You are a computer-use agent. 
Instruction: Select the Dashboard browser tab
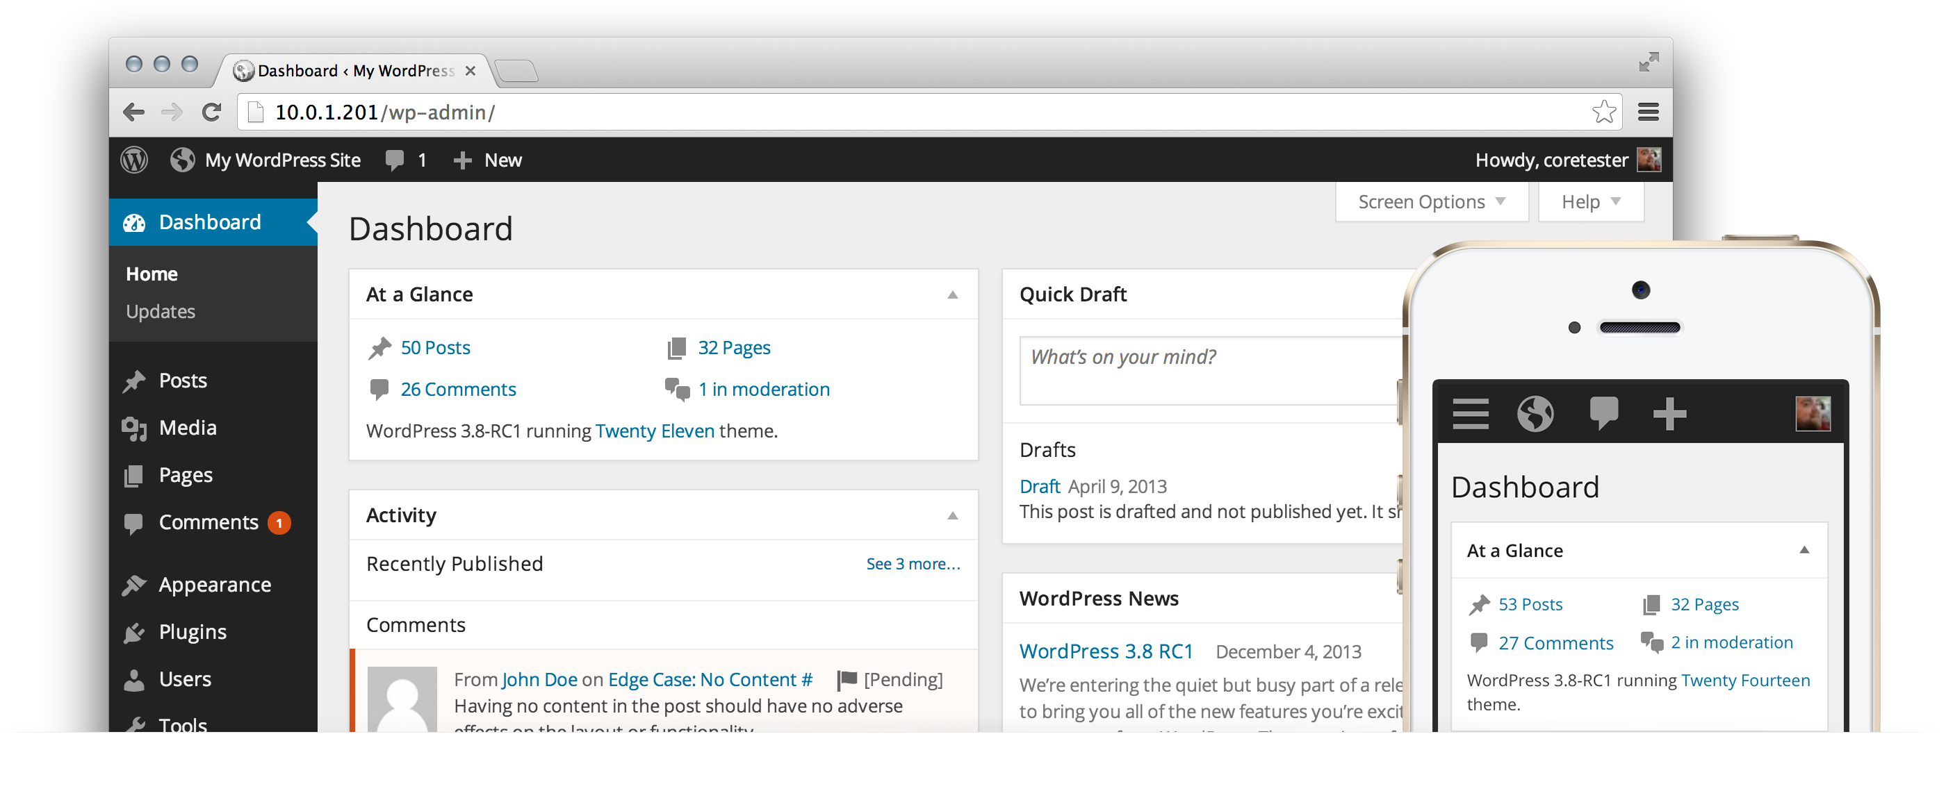point(355,71)
